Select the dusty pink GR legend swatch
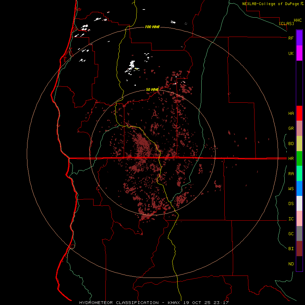305x305 pixels. pyautogui.click(x=299, y=128)
